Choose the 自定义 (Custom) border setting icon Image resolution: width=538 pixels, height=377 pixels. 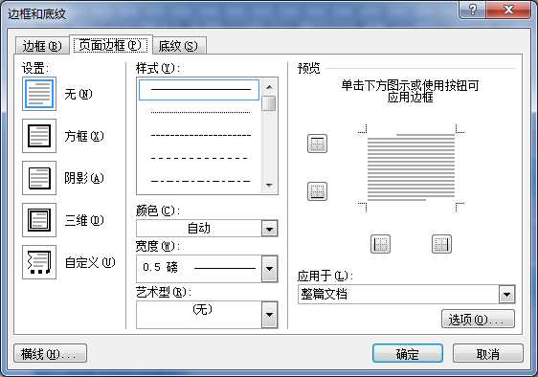point(39,262)
